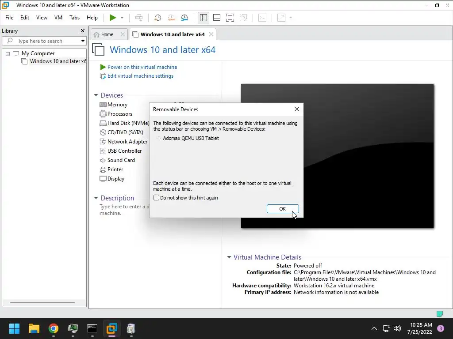The height and width of the screenshot is (339, 453).
Task: Click OK in Removable Devices dialog
Action: 283,209
